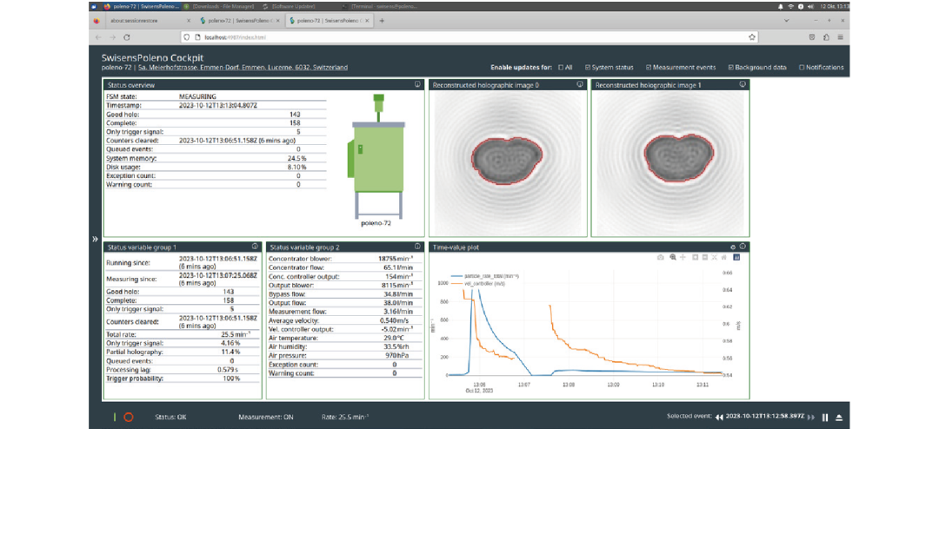
Task: Open info icon of Status variable group 2
Action: pos(417,247)
